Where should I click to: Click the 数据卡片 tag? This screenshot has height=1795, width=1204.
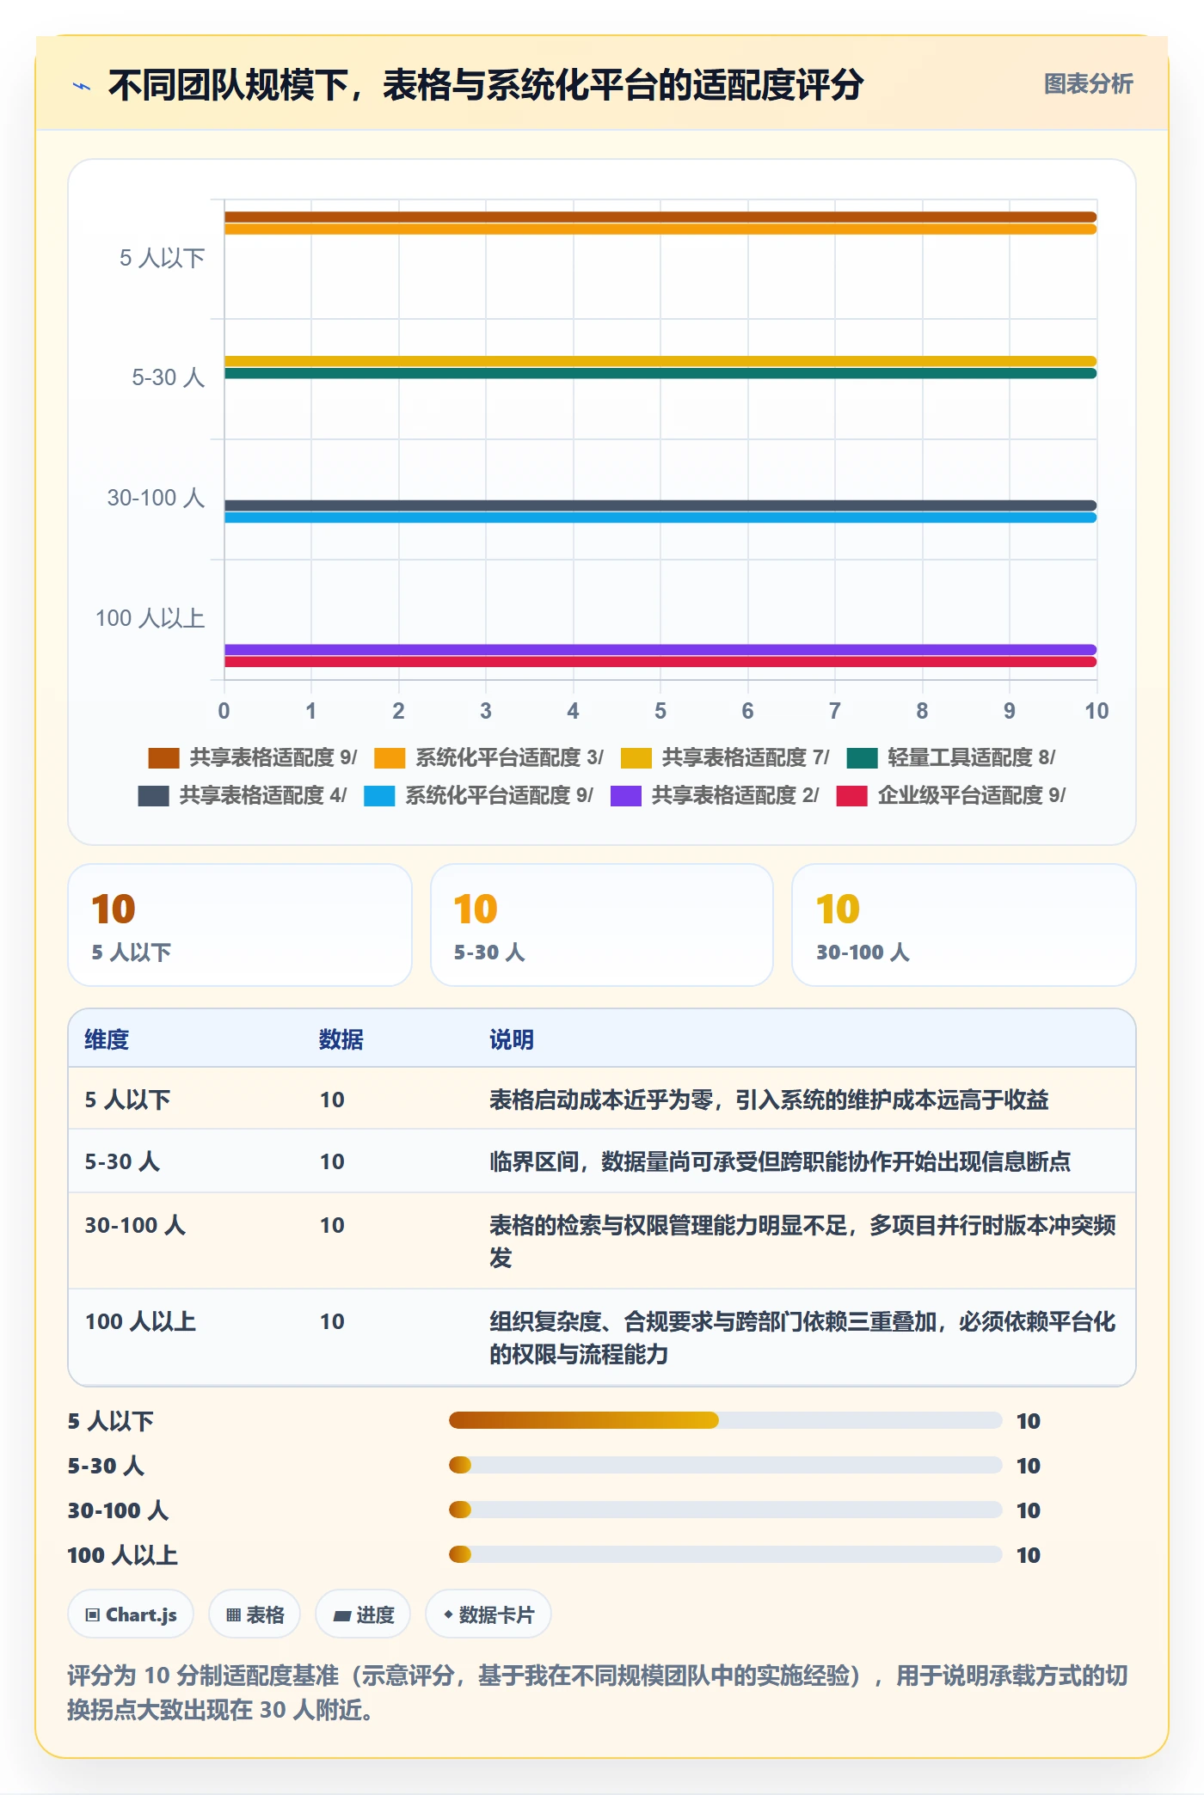(x=488, y=1614)
